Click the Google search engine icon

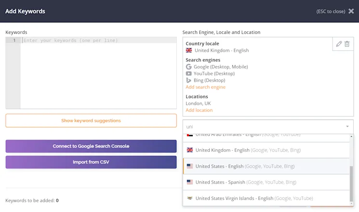[x=189, y=67]
